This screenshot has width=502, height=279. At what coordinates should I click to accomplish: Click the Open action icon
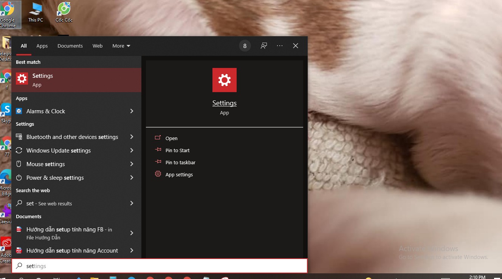[158, 138]
